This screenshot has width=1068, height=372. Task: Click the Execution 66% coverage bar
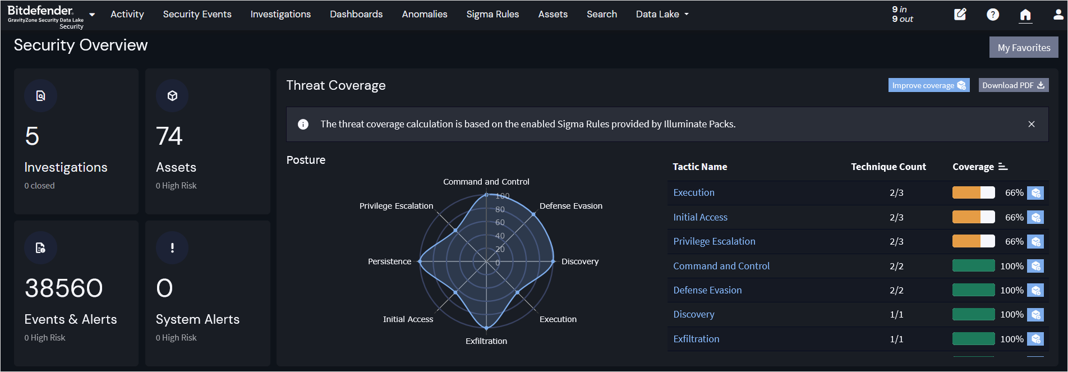click(974, 193)
